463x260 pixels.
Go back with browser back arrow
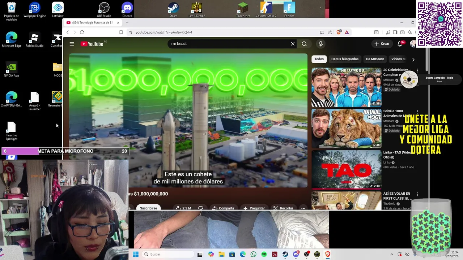[x=67, y=32]
